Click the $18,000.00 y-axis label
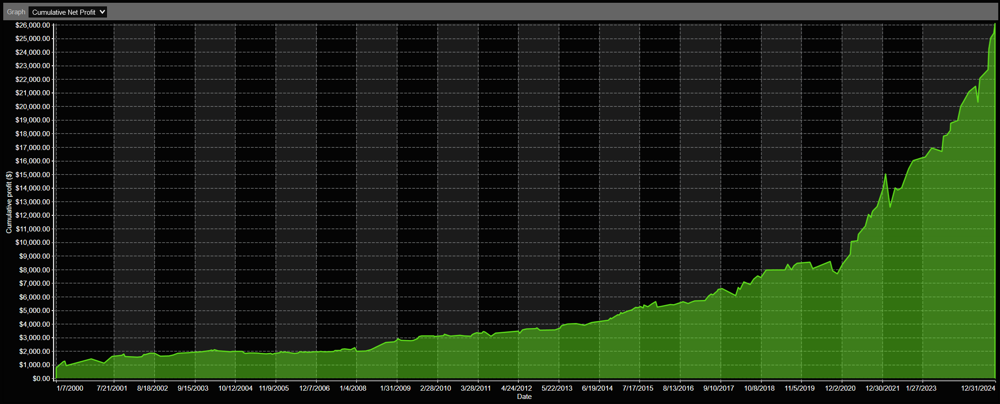Image resolution: width=1000 pixels, height=404 pixels. [x=33, y=134]
